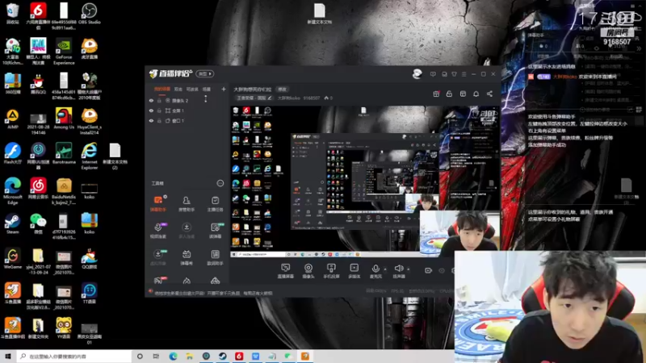Select the 摄像头 2 source row
The width and height of the screenshot is (646, 363).
tap(187, 100)
